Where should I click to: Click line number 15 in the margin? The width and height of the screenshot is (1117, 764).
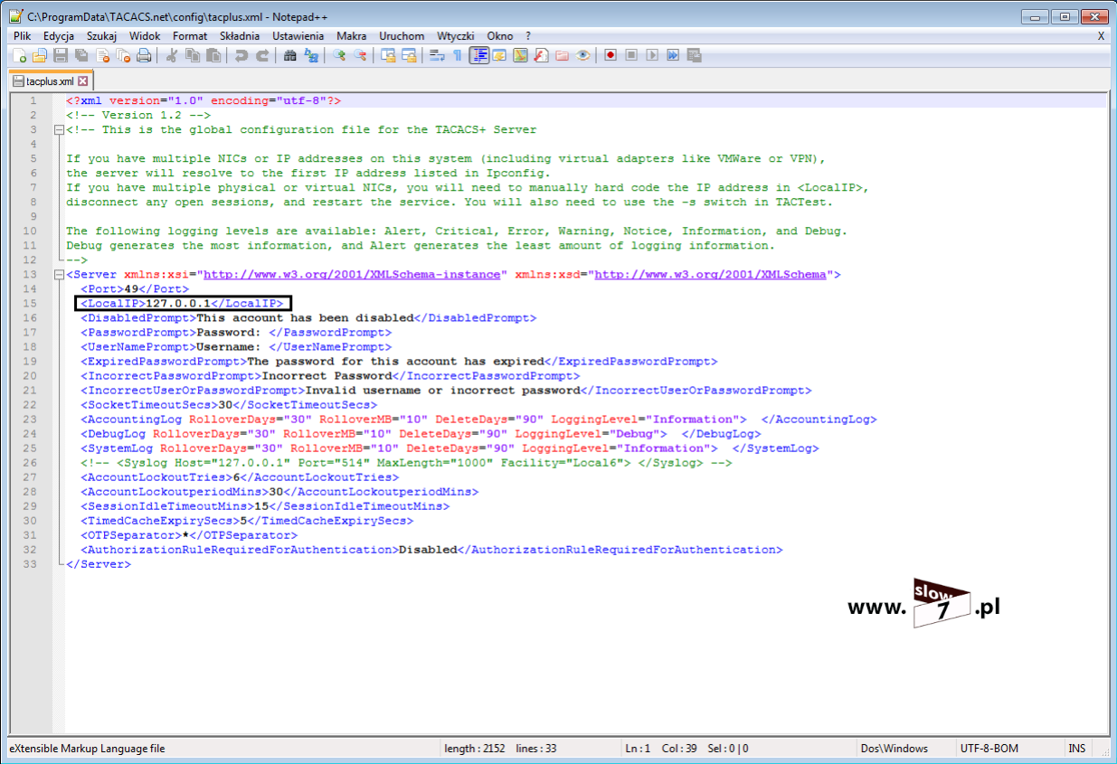[x=32, y=304]
